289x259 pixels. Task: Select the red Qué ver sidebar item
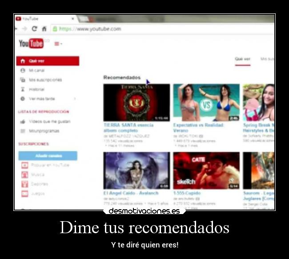pos(48,61)
